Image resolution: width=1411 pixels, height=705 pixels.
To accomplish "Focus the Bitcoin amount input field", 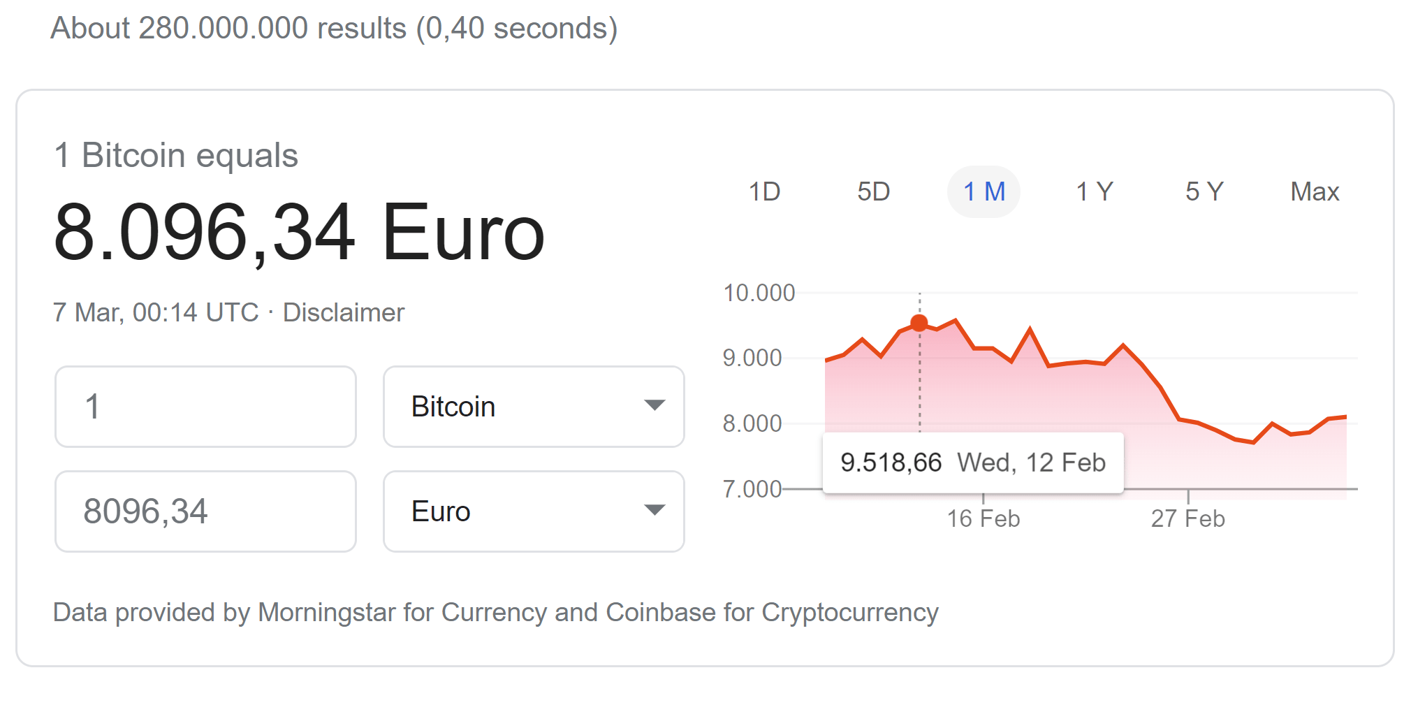I will [x=205, y=407].
